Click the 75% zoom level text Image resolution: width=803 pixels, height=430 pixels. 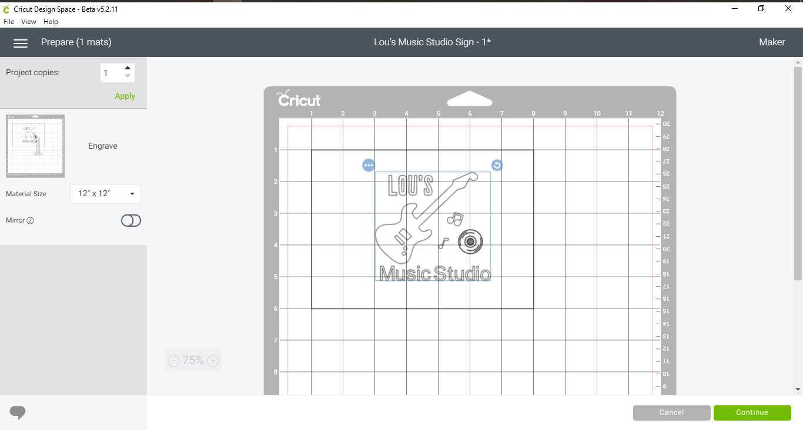tap(193, 361)
